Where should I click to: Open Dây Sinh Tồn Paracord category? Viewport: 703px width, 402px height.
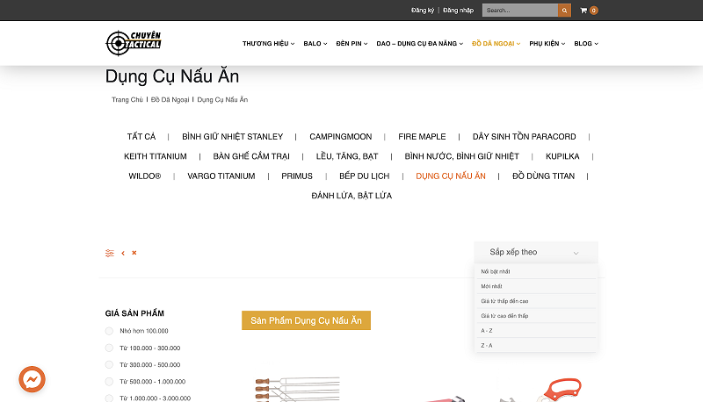point(524,137)
